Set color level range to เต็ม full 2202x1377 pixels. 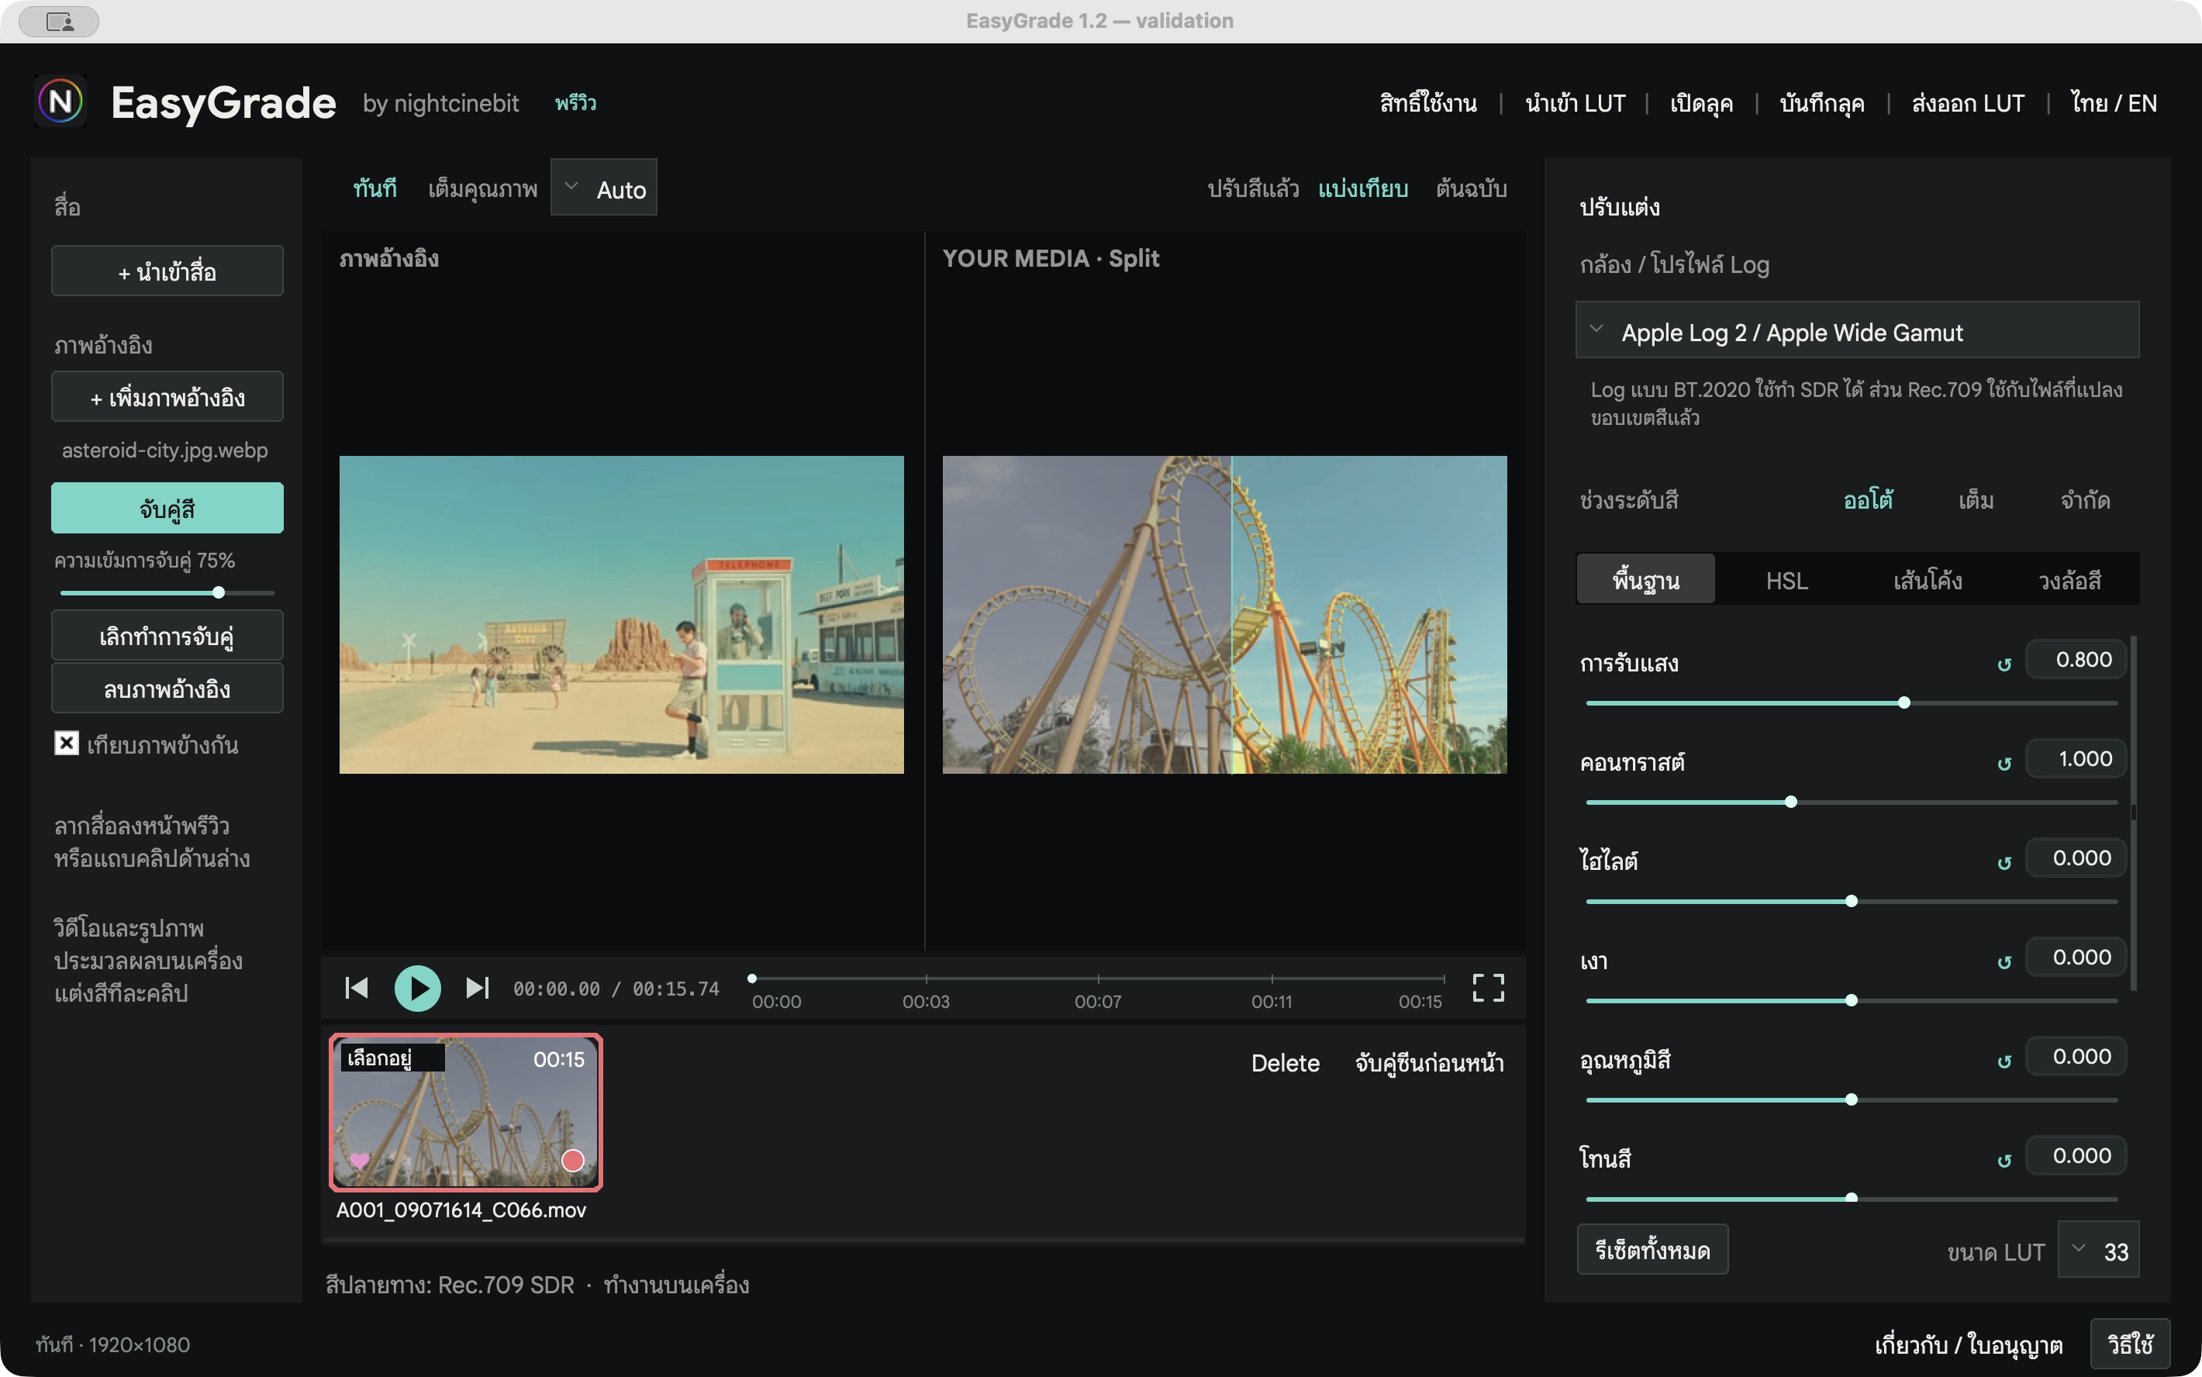point(1976,500)
